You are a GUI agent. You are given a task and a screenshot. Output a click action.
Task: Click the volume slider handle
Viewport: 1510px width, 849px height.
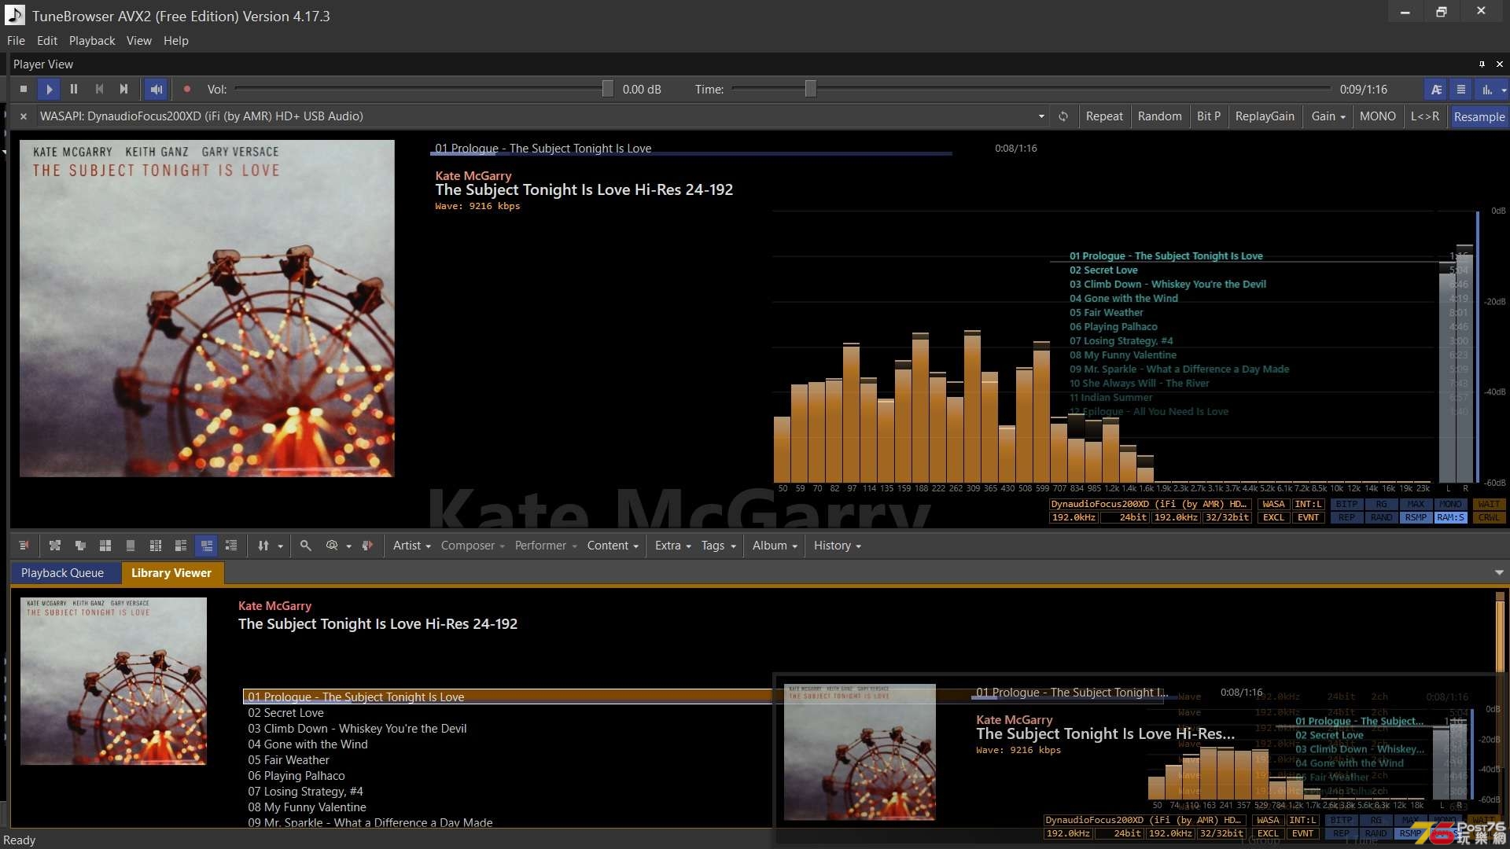click(x=608, y=89)
